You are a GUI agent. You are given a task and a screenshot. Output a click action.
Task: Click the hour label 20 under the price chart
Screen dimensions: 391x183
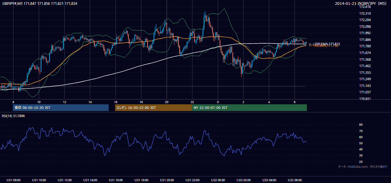coord(167,102)
